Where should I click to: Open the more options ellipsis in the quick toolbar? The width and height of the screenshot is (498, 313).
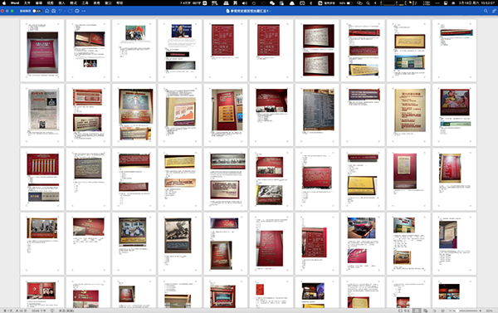tap(84, 11)
